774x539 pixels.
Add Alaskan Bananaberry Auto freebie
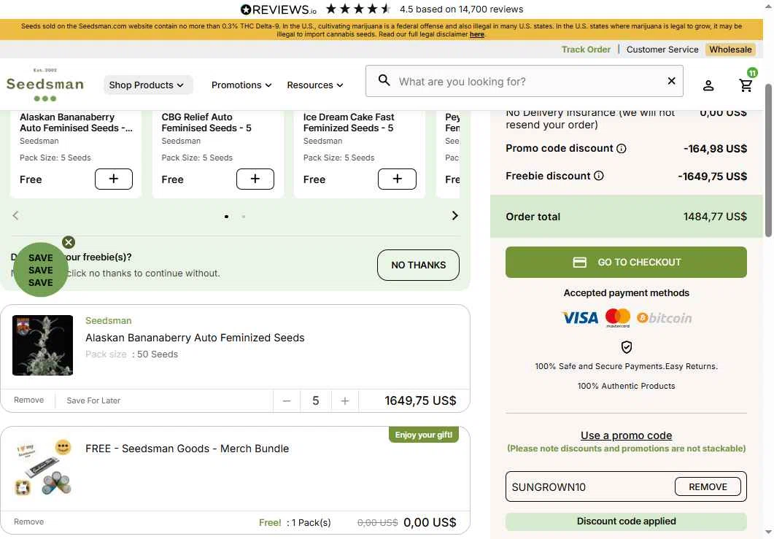point(114,179)
